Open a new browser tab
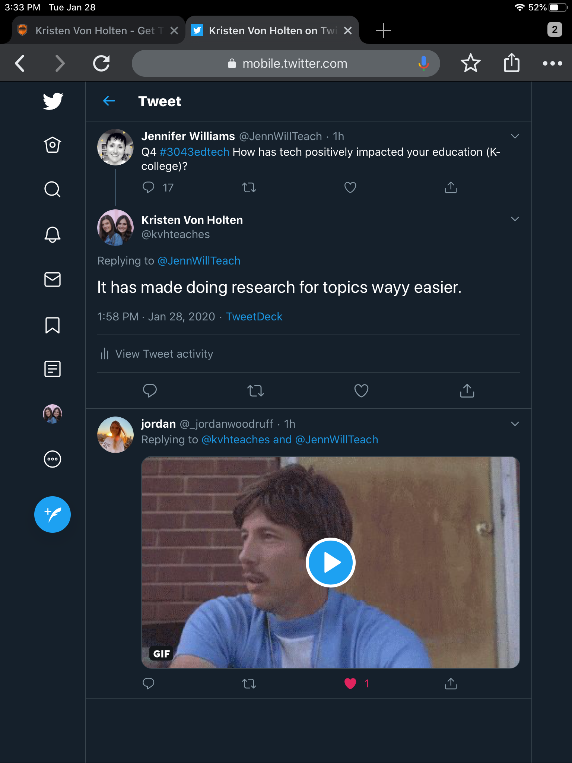Viewport: 572px width, 763px height. click(383, 31)
